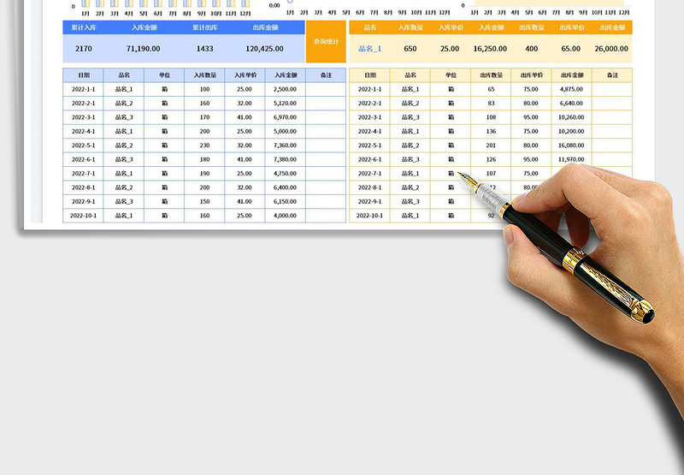This screenshot has height=475, width=684.
Task: Select date 2022-6-1 in the outbound table
Action: (369, 159)
